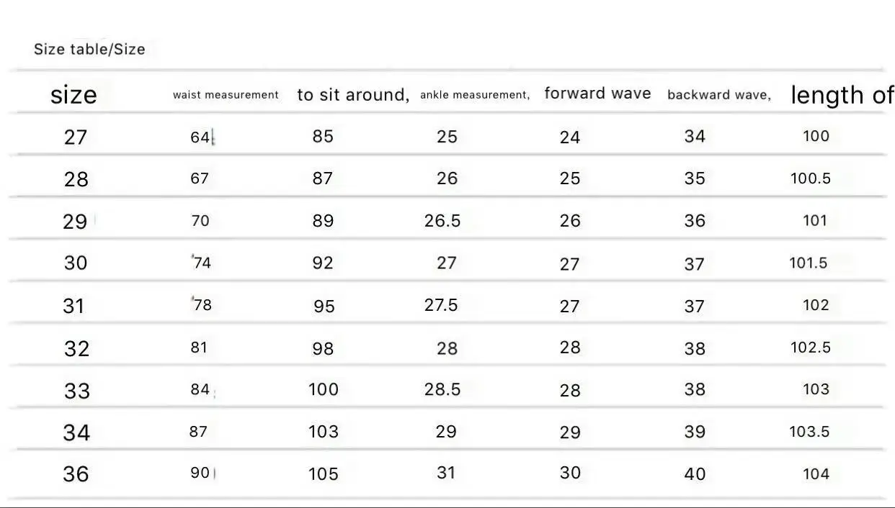Click the 'backward wave,' column header
The height and width of the screenshot is (508, 895).
(x=718, y=95)
